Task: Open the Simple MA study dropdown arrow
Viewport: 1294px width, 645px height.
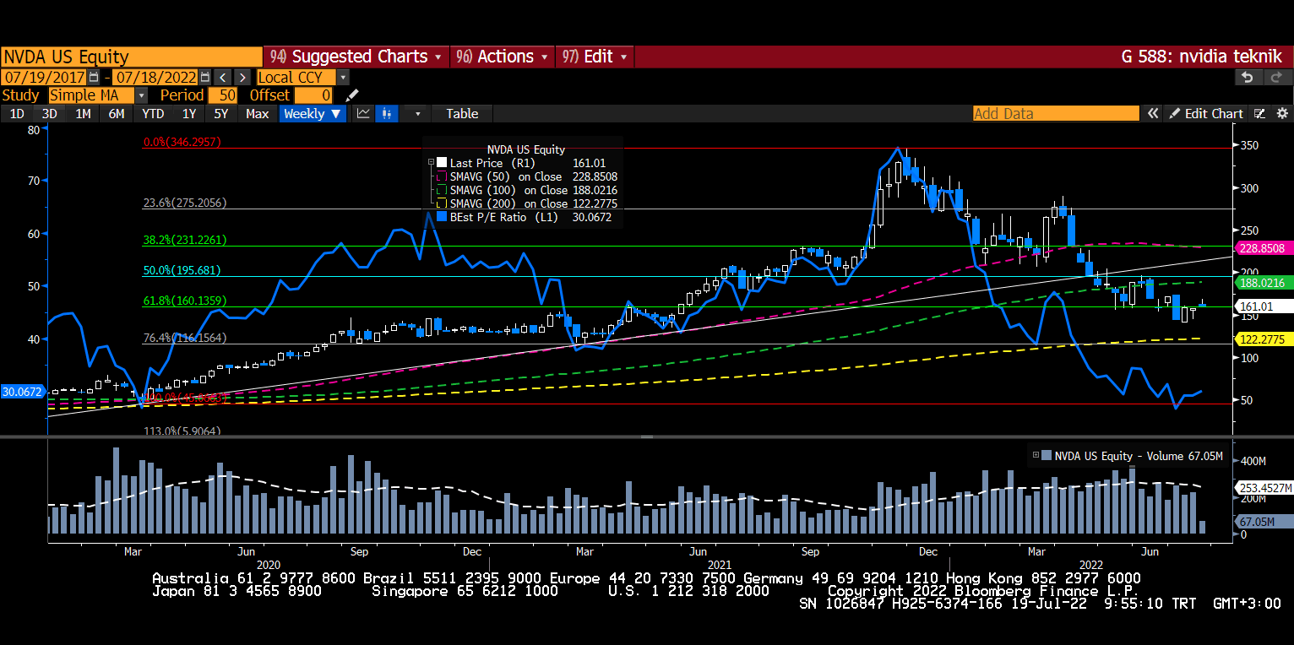Action: 141,95
